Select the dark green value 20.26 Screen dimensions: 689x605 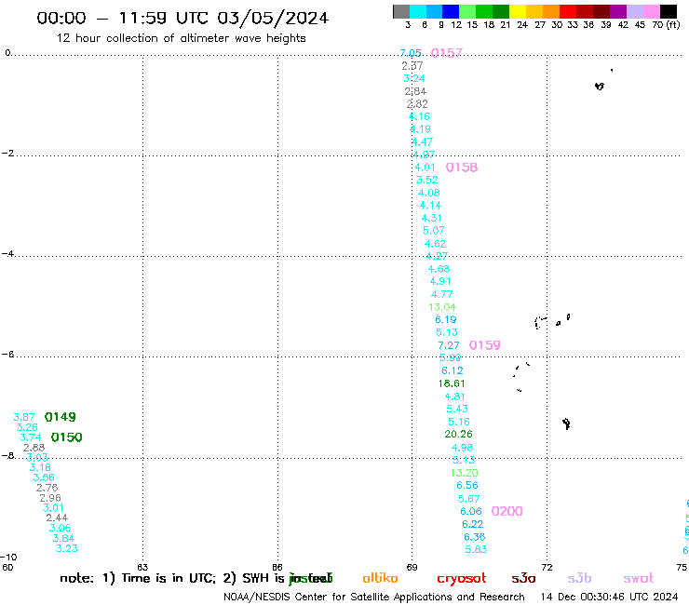pyautogui.click(x=458, y=434)
